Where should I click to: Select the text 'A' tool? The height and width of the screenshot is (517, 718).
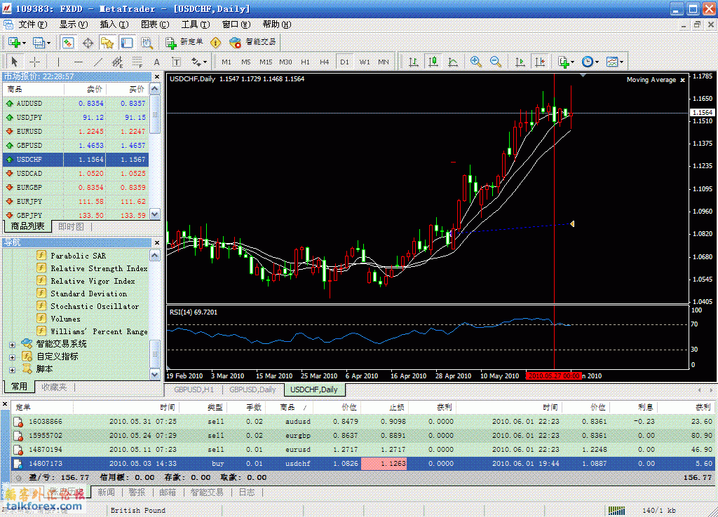156,62
